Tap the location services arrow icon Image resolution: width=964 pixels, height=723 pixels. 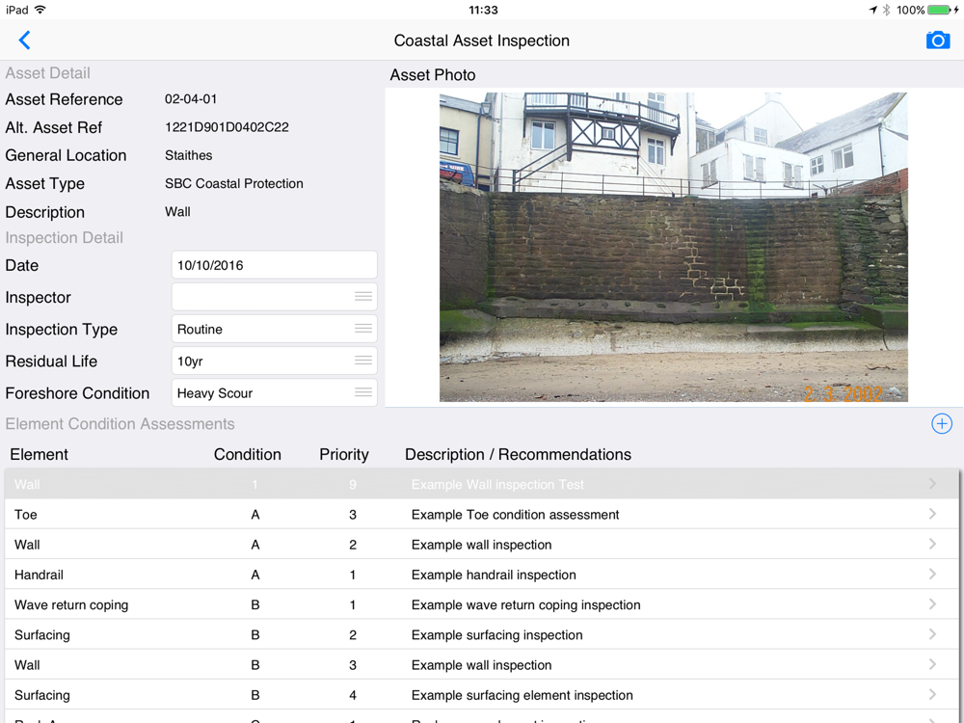click(872, 10)
